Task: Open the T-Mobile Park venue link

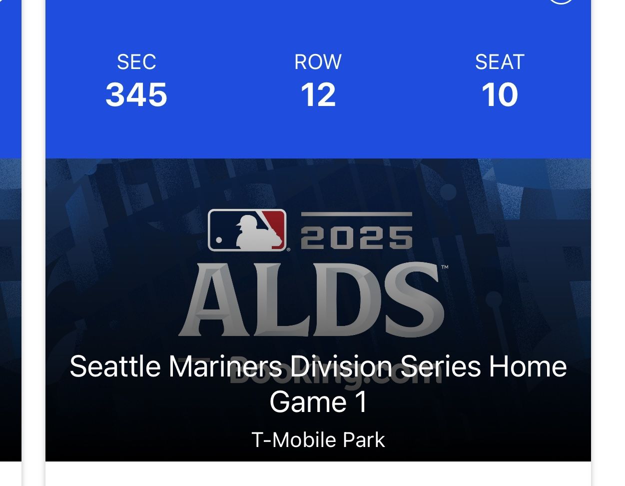Action: pos(318,440)
